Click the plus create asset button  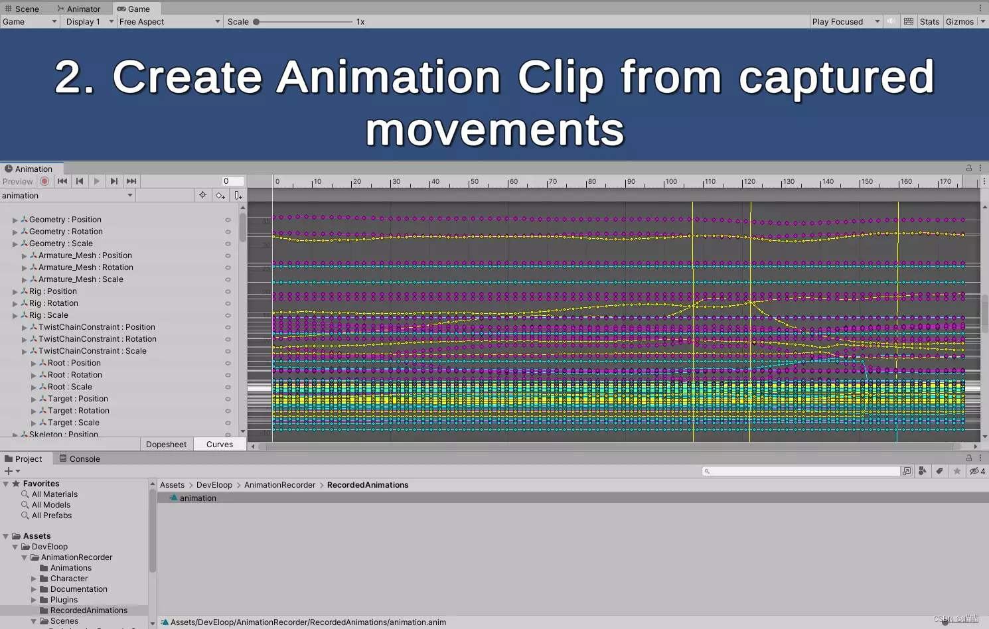coord(12,471)
